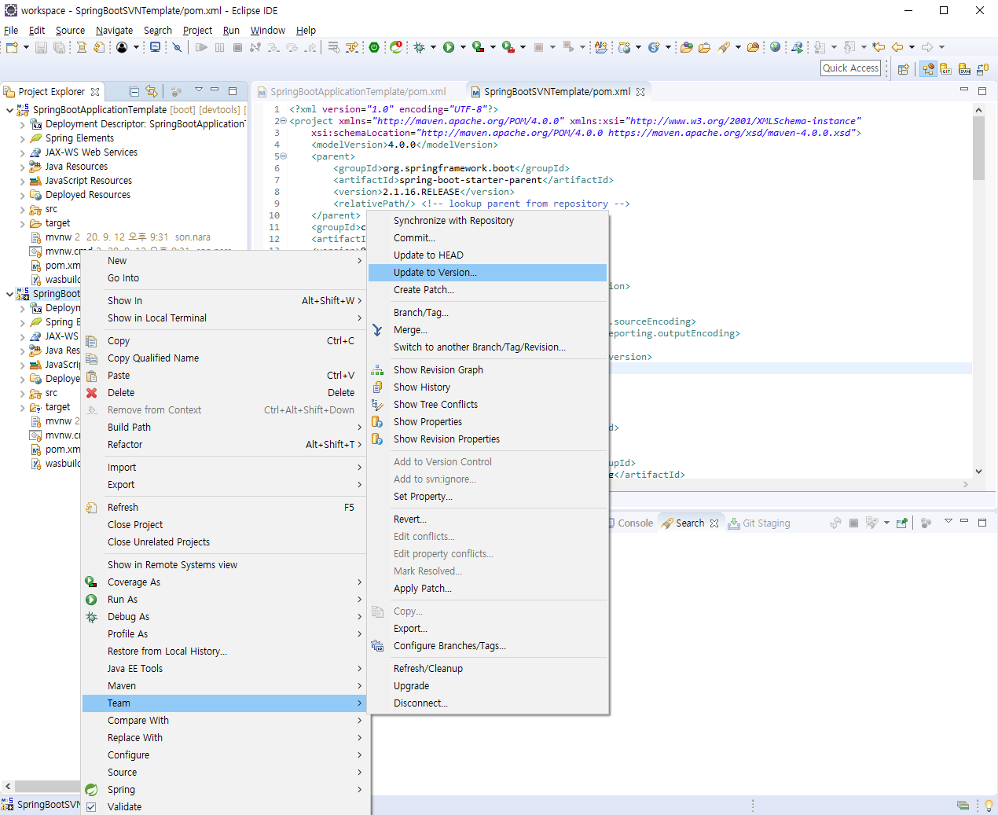998x815 pixels.
Task: Click the Open Type folder icon
Action: pyautogui.click(x=686, y=47)
